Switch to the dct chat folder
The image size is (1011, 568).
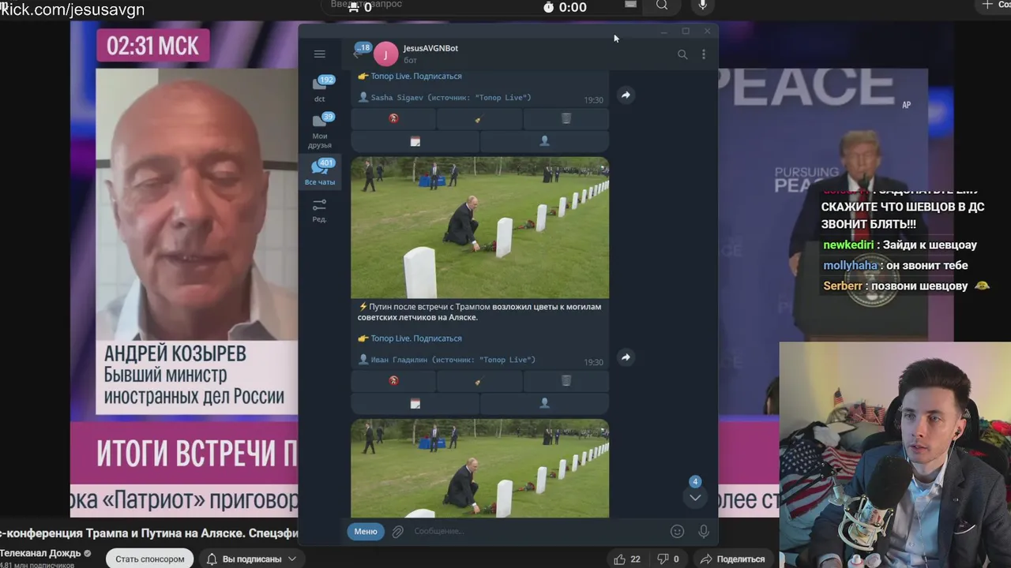pos(320,89)
